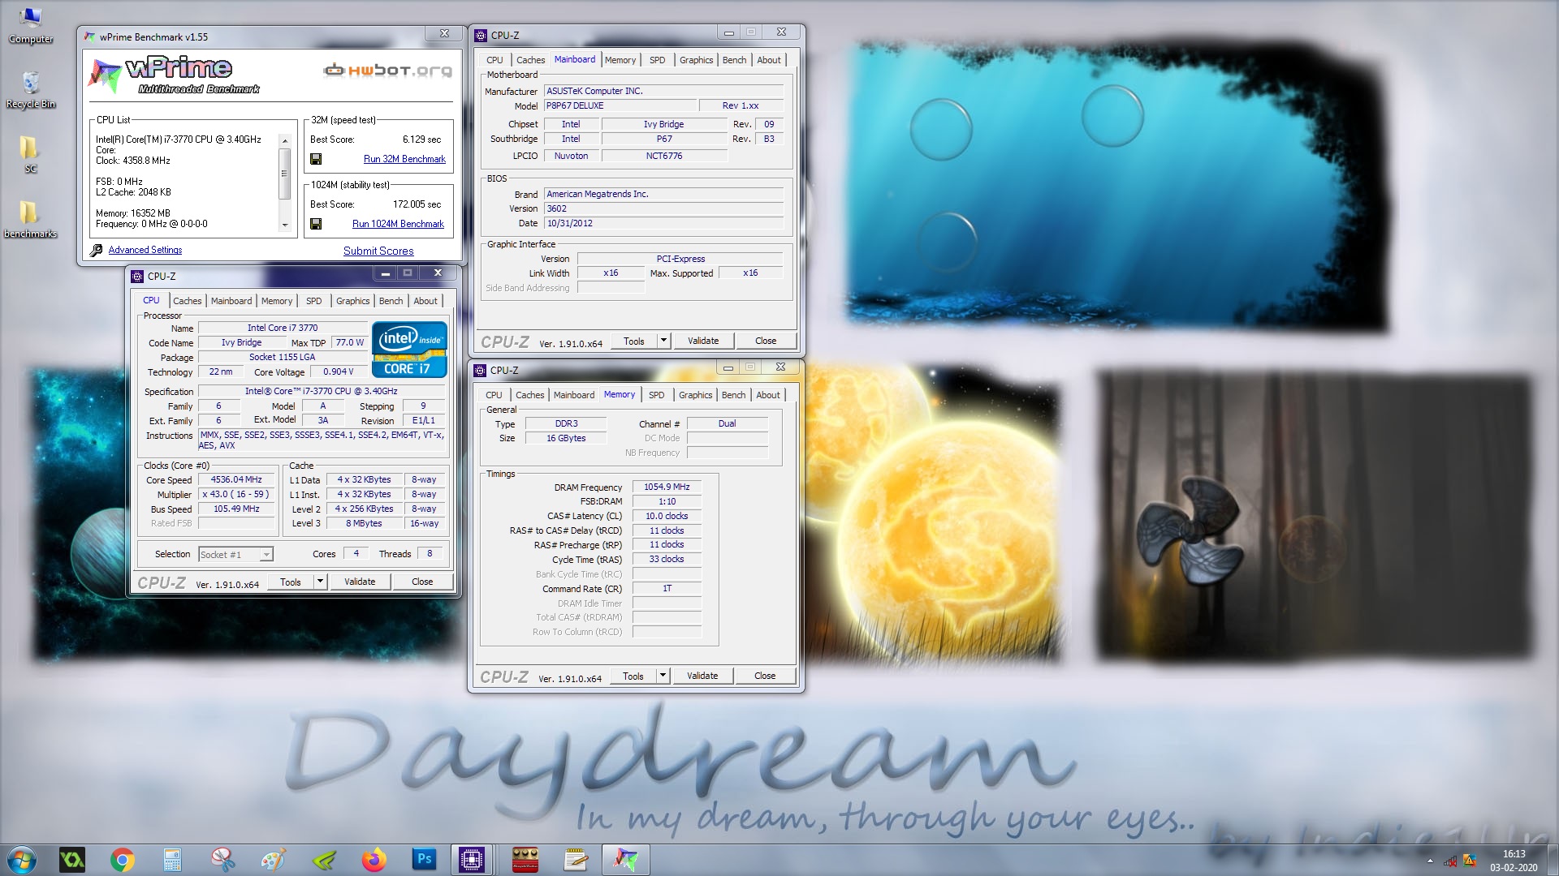This screenshot has height=876, width=1559.
Task: Click the save icon beside Run 32M Benchmark
Action: pyautogui.click(x=316, y=159)
